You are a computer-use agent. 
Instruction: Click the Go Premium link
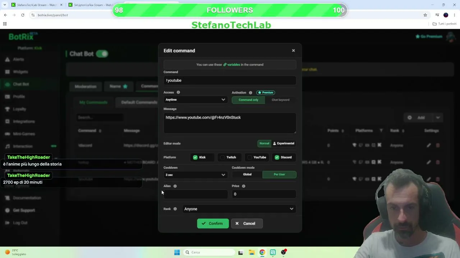[429, 37]
